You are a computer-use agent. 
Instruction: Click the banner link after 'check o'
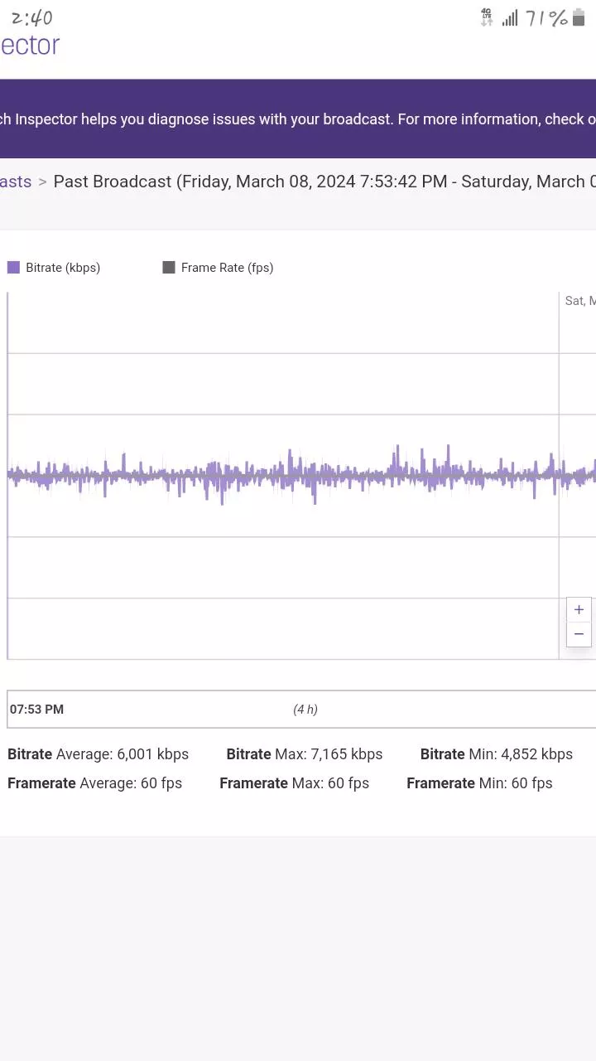point(589,119)
